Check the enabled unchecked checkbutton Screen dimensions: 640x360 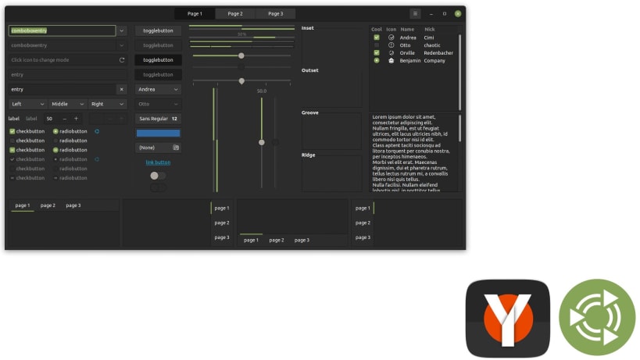point(27,141)
